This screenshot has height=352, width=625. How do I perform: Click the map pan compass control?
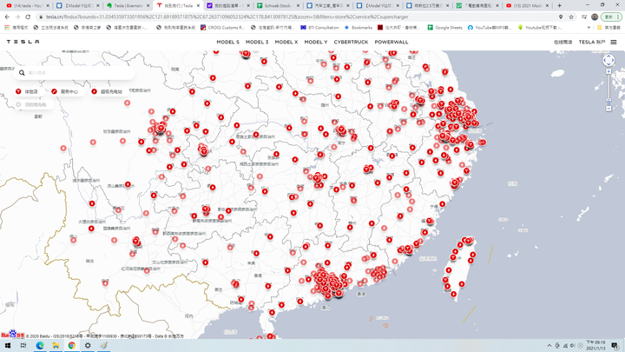pyautogui.click(x=609, y=60)
